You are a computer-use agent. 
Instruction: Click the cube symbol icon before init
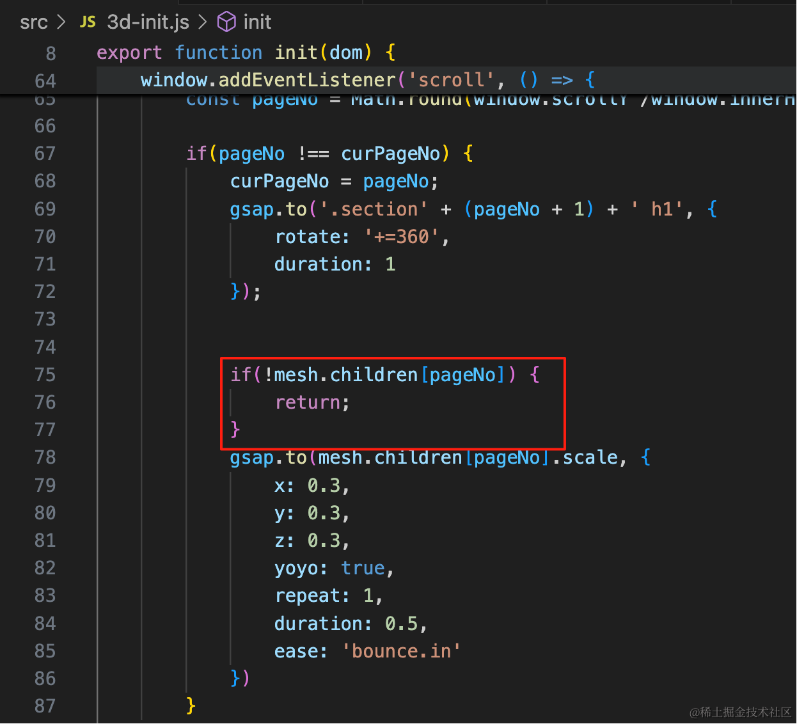coord(226,22)
